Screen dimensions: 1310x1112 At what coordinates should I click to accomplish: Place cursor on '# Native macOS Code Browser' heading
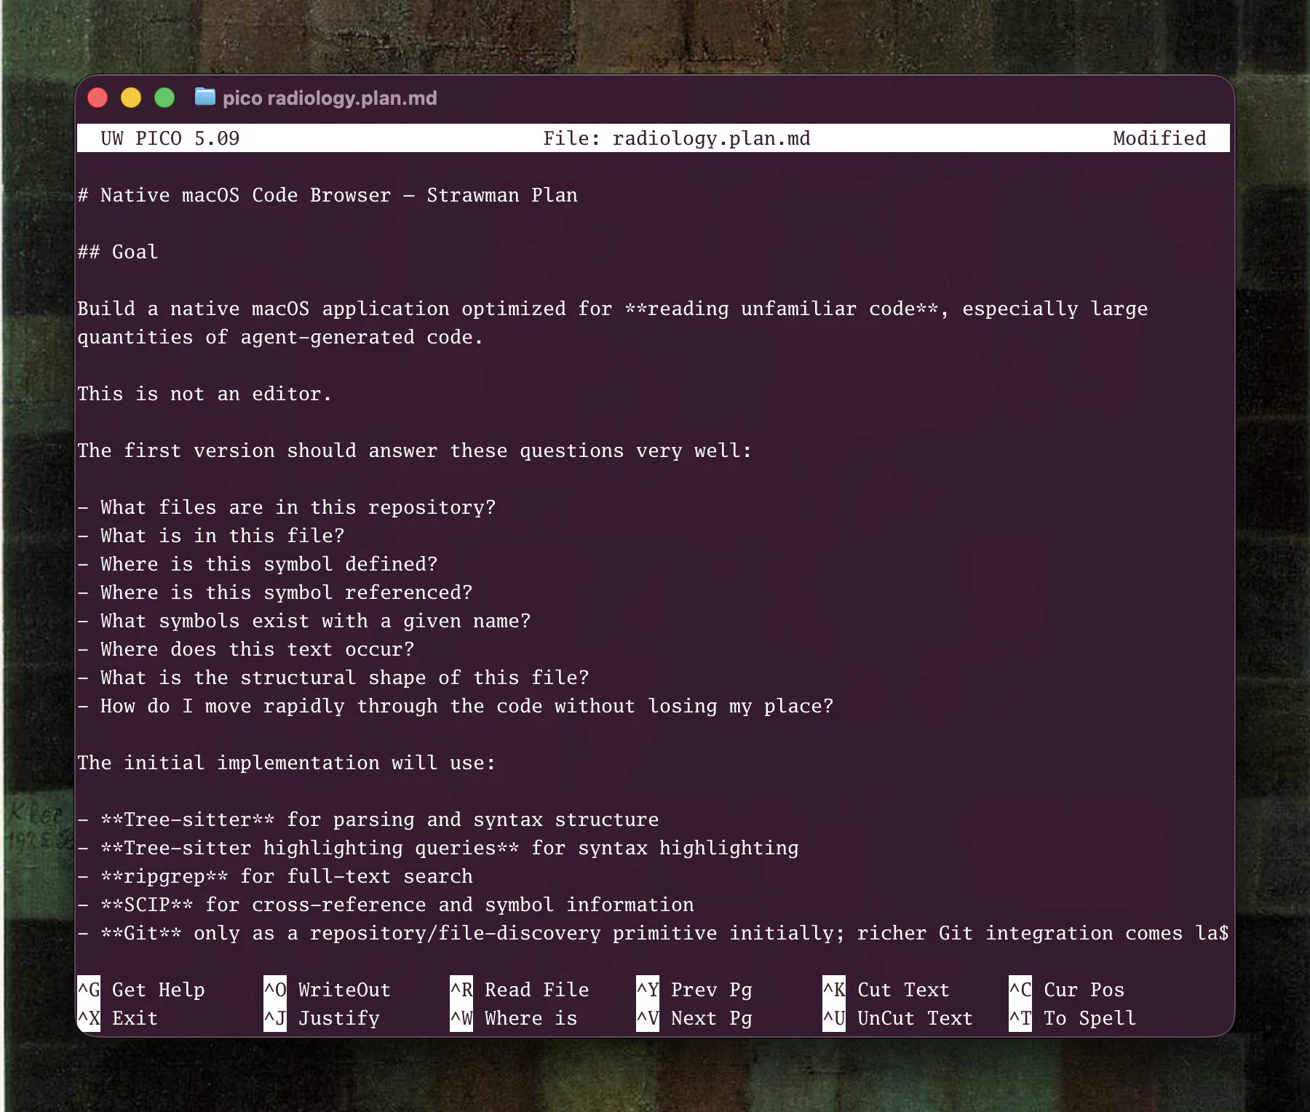click(x=327, y=195)
